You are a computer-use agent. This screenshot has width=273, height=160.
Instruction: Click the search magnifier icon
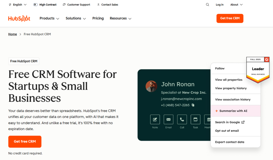pyautogui.click(x=207, y=5)
